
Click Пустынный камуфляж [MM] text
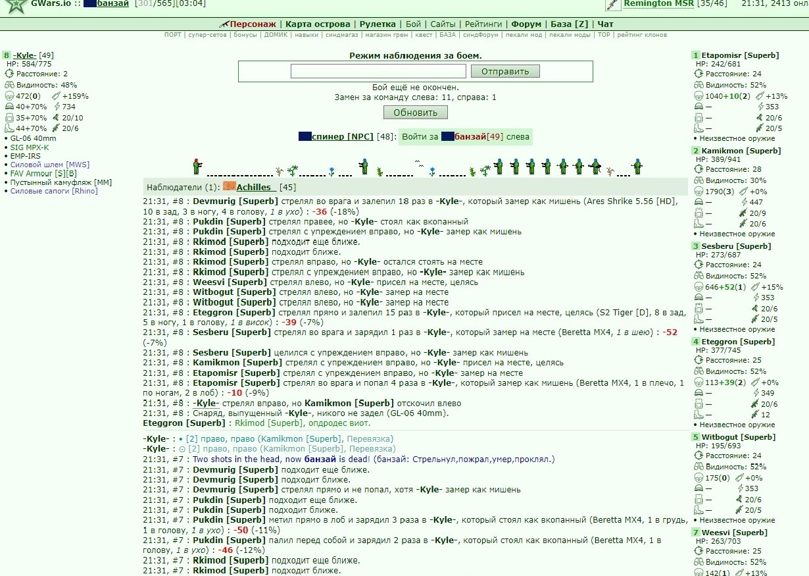61,182
